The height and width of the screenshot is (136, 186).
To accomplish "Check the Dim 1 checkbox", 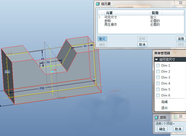I will [x=158, y=66].
